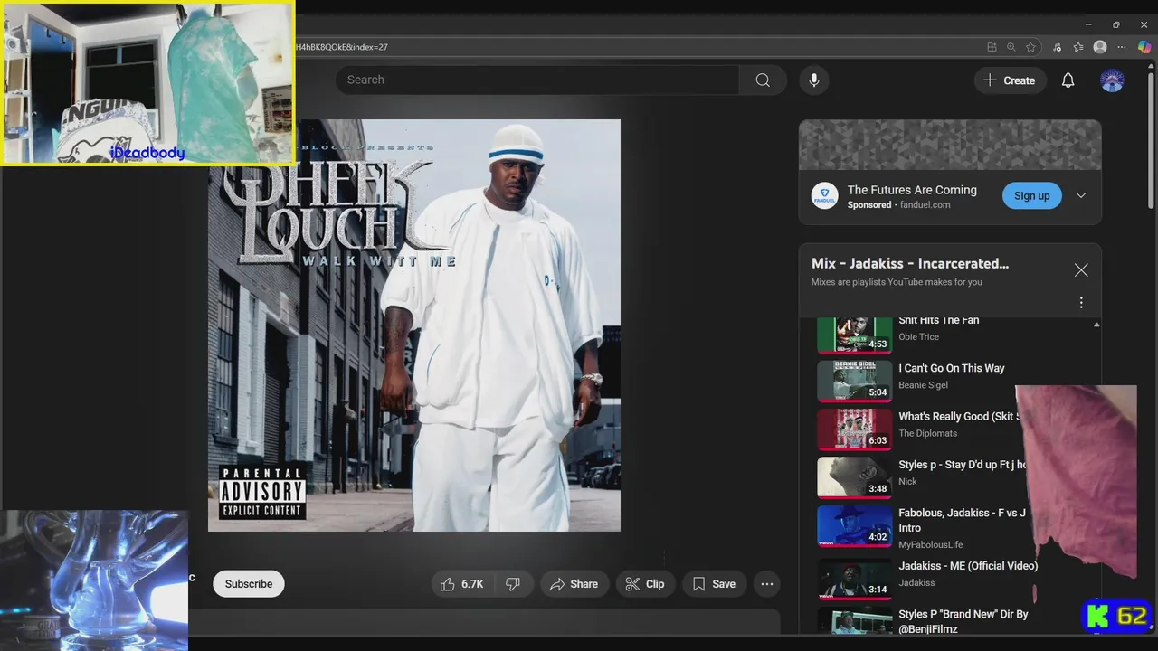The image size is (1158, 651).
Task: Like the video with 6.7K likes
Action: coord(462,584)
